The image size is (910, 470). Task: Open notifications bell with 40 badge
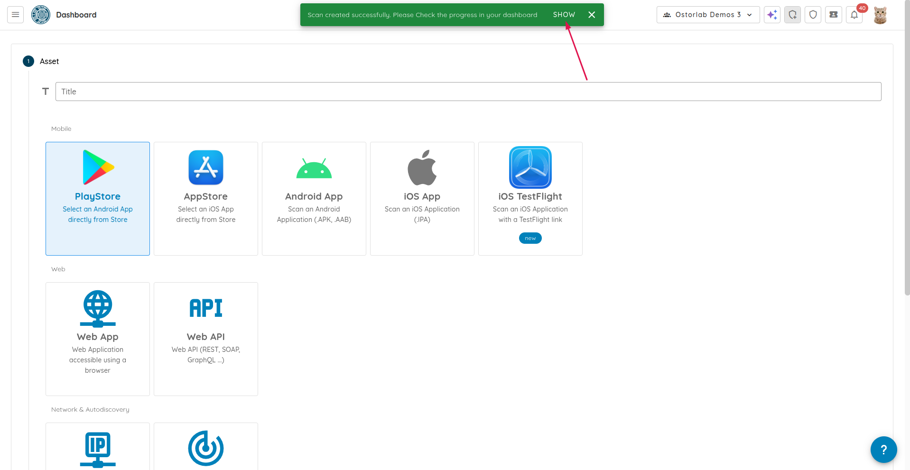854,15
